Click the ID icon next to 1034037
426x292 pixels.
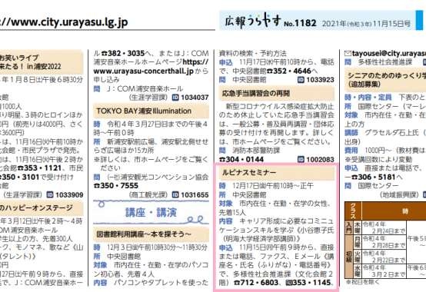pyautogui.click(x=175, y=98)
